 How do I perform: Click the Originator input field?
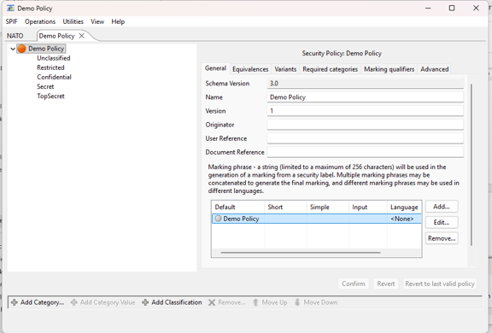[366, 125]
